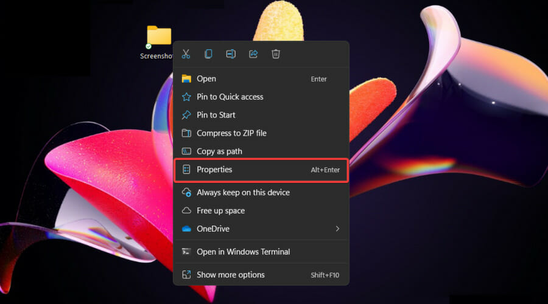This screenshot has height=304, width=548.
Task: Choose Open from the context menu
Action: [206, 78]
